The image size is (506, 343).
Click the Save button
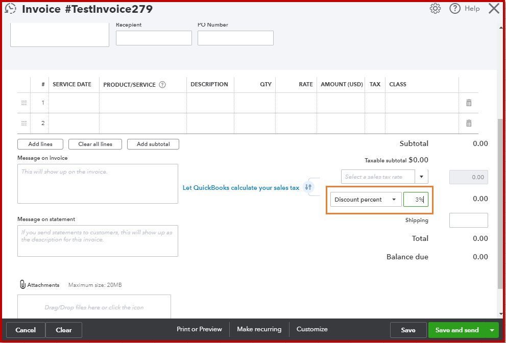coord(408,330)
